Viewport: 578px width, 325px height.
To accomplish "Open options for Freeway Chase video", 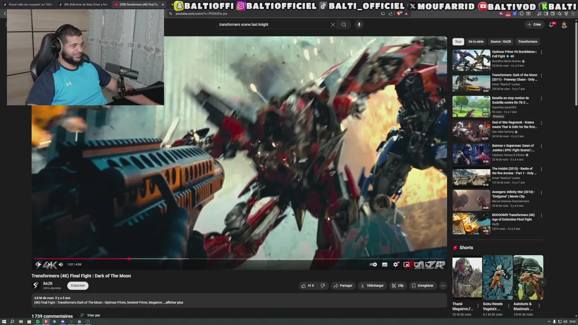I will coord(541,76).
